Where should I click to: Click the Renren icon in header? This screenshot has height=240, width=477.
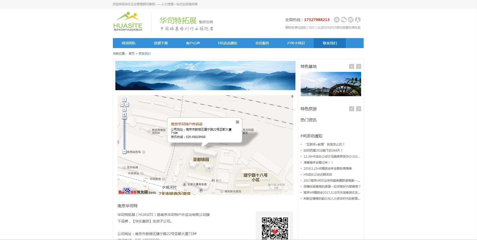tap(358, 20)
